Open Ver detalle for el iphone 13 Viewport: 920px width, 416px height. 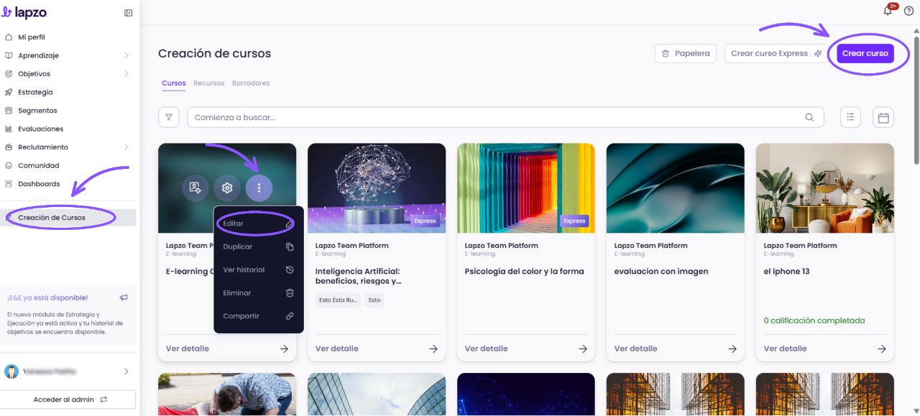pyautogui.click(x=824, y=348)
